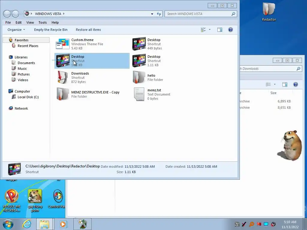Open Windows Media Player from taskbar

click(63, 224)
